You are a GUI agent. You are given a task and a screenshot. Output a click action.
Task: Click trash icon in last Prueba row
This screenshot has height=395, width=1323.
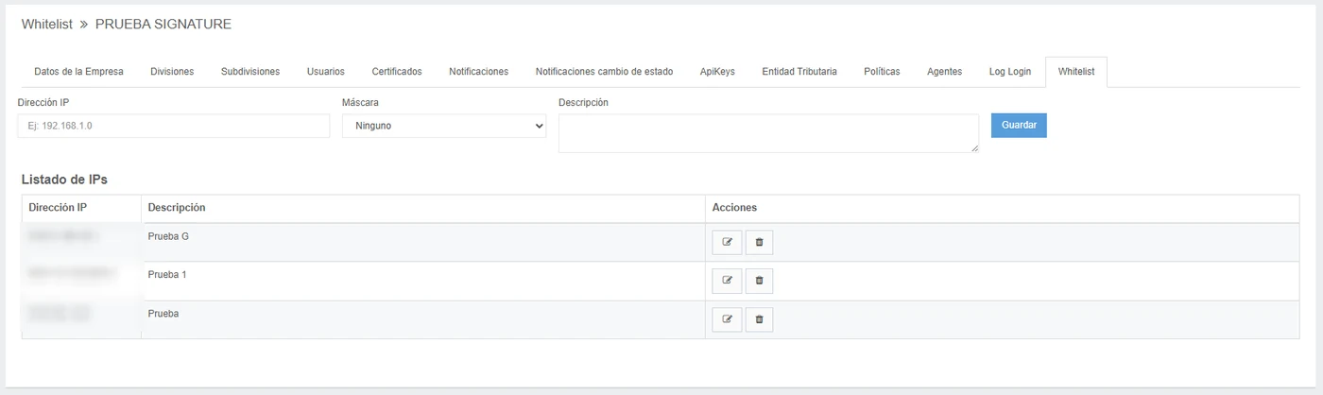(x=759, y=319)
